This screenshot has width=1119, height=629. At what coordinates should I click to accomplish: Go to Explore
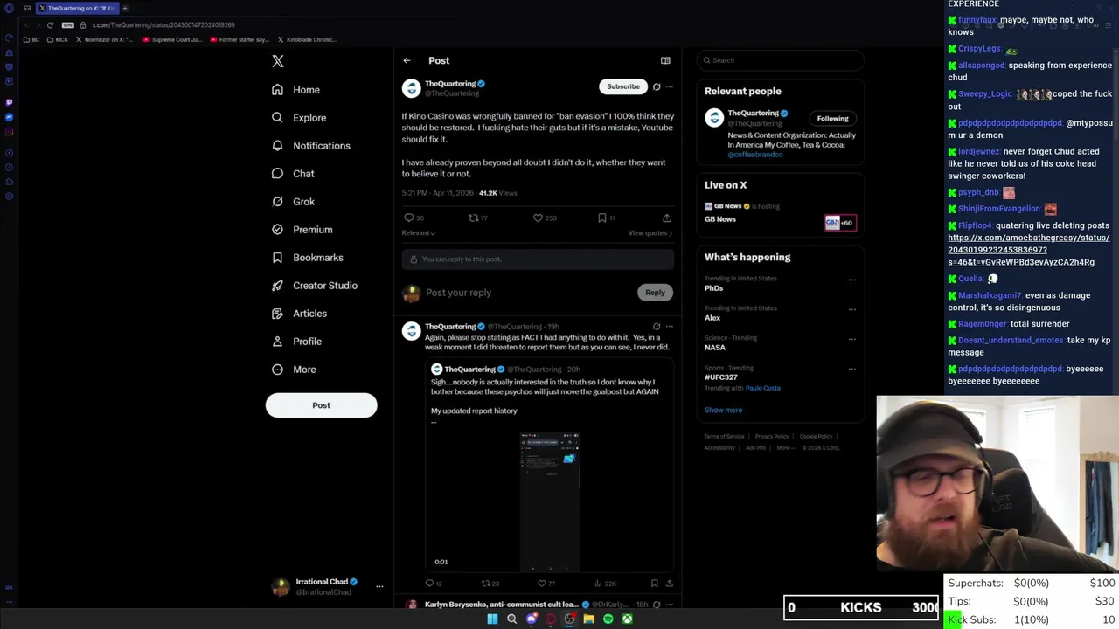[299, 118]
